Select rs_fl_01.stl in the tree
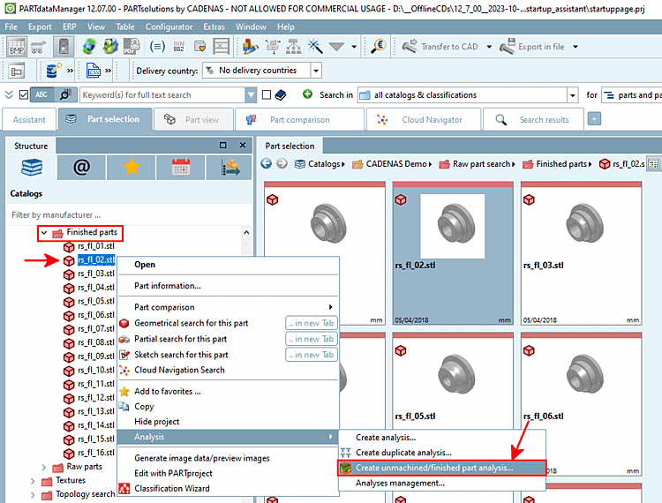Screen dimensions: 662x503 pyautogui.click(x=96, y=246)
